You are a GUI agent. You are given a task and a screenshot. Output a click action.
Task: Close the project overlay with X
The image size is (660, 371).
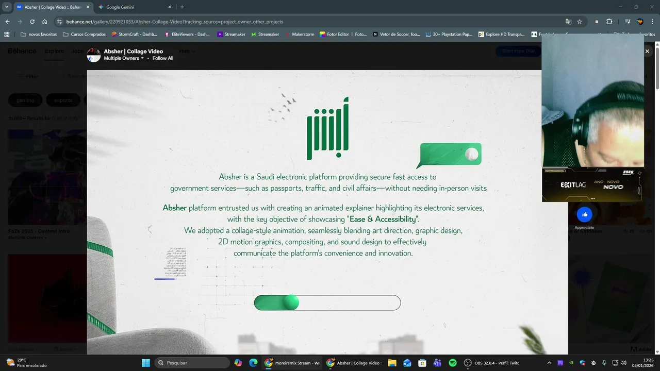click(x=647, y=51)
